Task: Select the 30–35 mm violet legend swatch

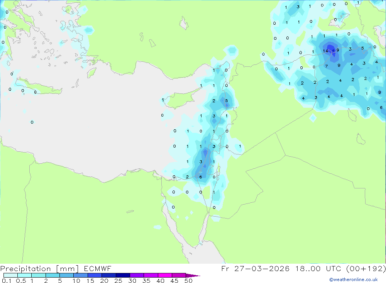Action: point(137,275)
